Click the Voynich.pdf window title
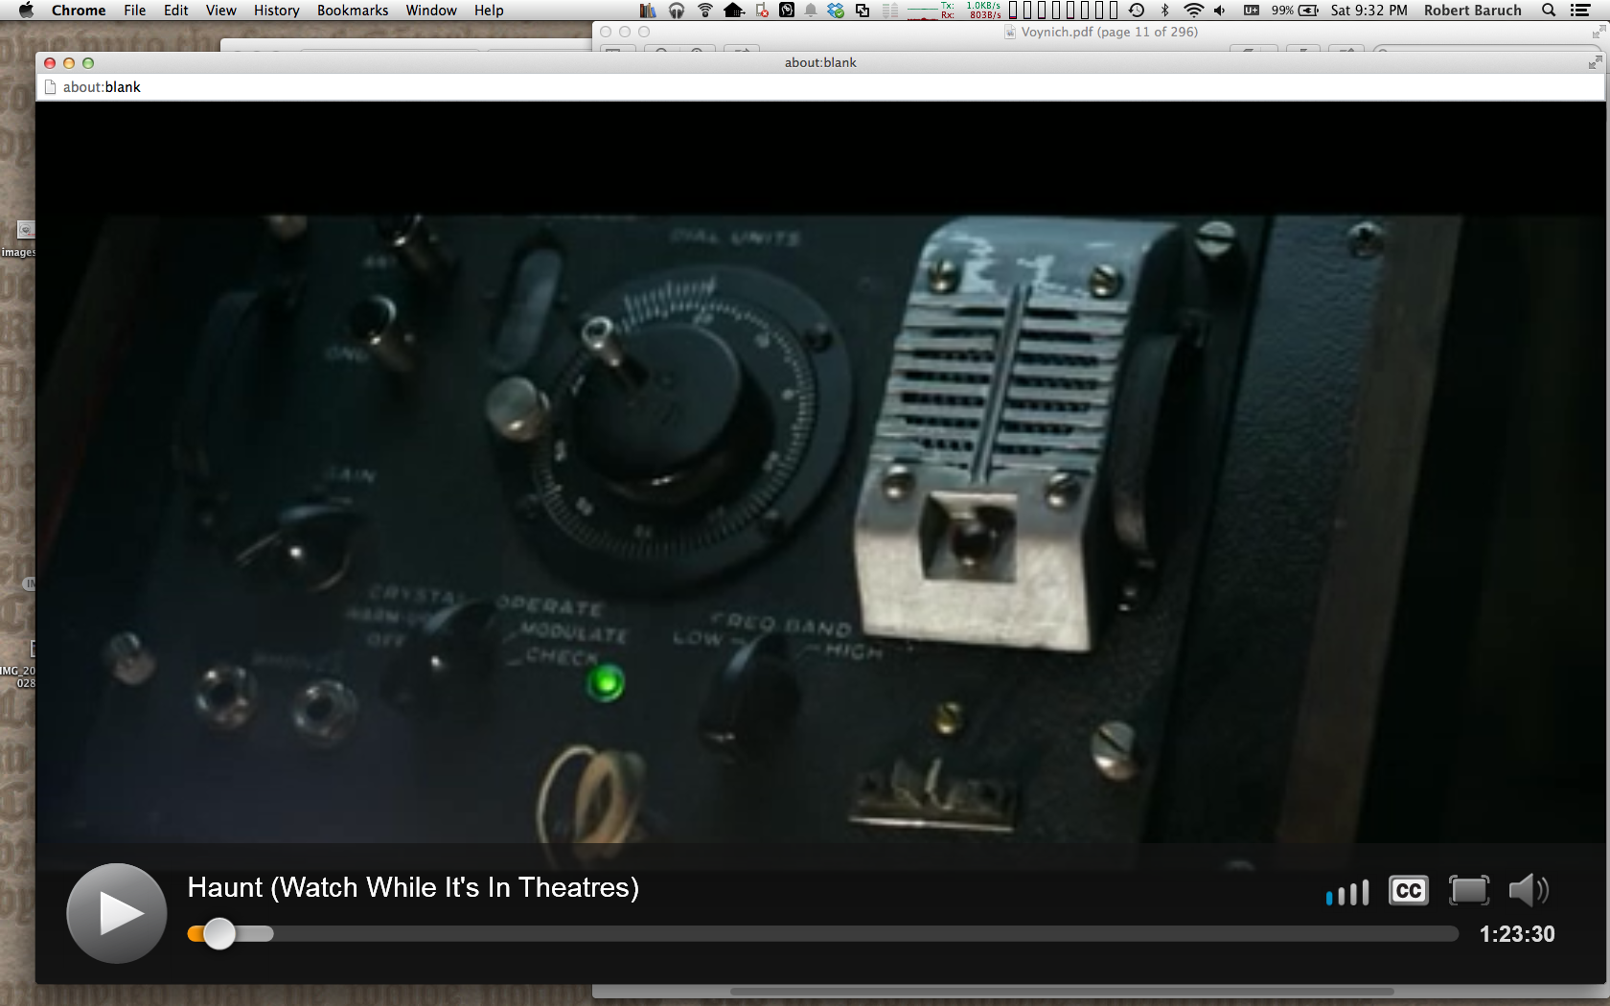This screenshot has height=1006, width=1610. (x=1109, y=32)
